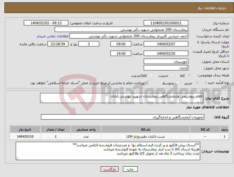The width and height of the screenshot is (234, 177).
Task: Click the item code cell showing --
Action: 205,136
